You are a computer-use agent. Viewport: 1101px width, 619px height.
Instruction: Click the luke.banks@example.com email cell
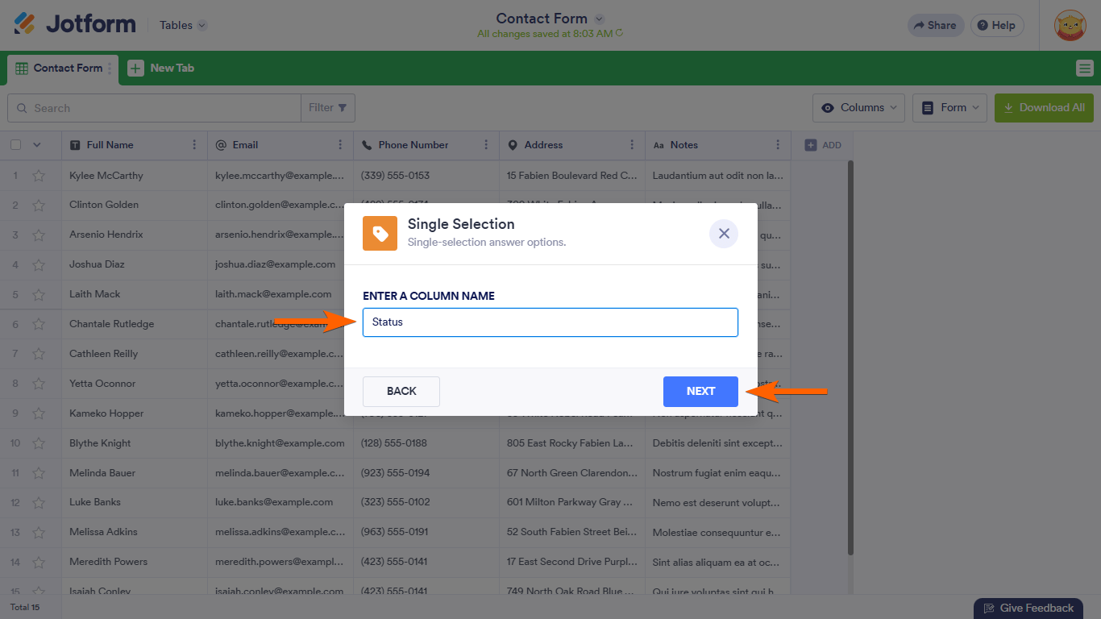[280, 503]
